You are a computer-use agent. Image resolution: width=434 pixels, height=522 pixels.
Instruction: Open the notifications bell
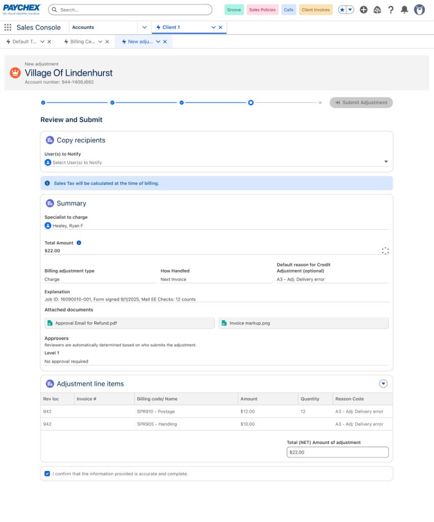404,10
